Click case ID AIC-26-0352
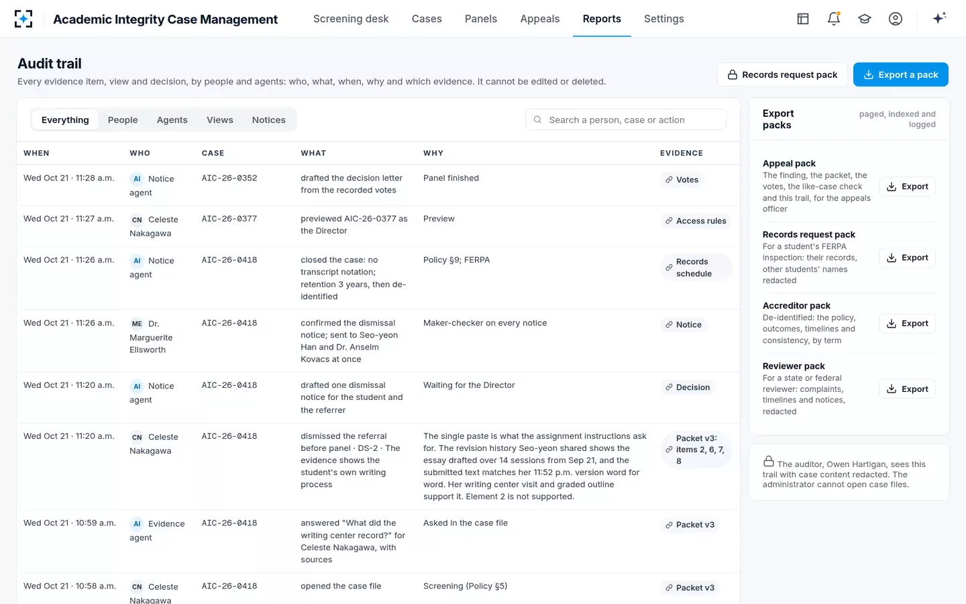 (229, 178)
